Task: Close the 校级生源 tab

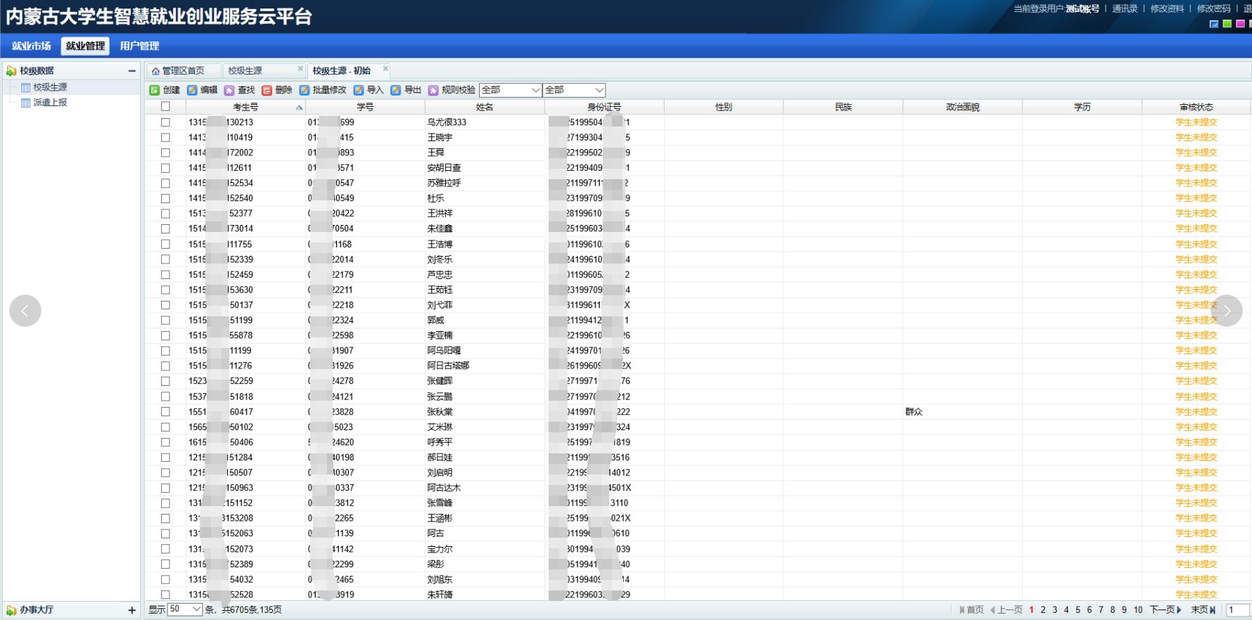Action: tap(300, 68)
